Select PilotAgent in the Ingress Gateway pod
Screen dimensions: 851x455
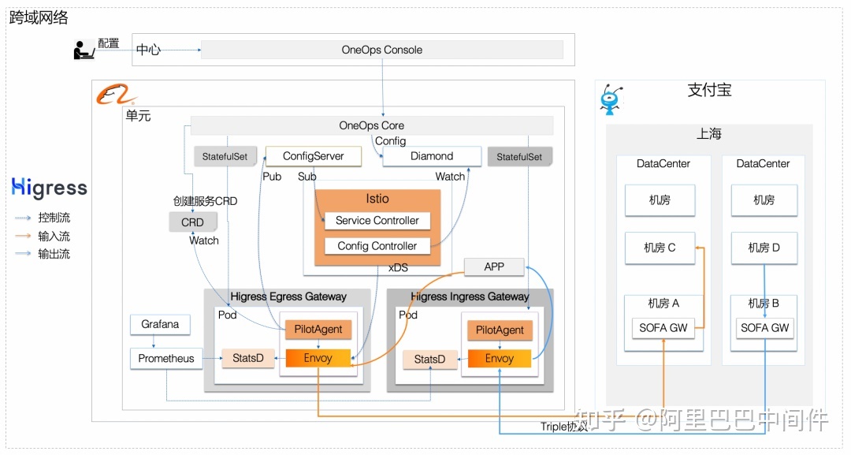500,330
